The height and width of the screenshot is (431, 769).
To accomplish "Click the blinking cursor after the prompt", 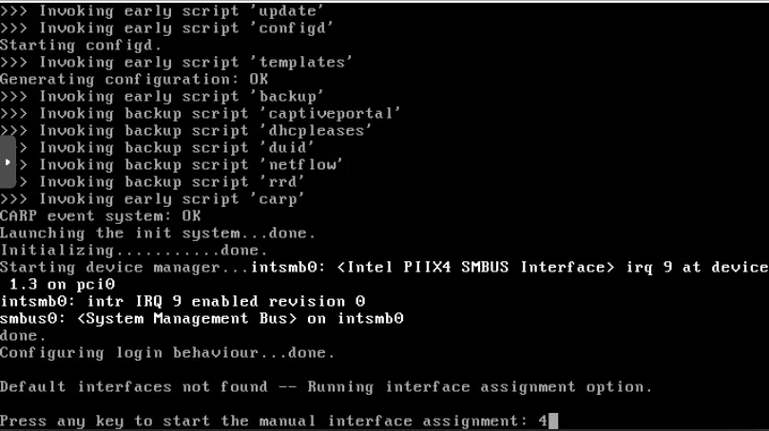I will [x=553, y=421].
